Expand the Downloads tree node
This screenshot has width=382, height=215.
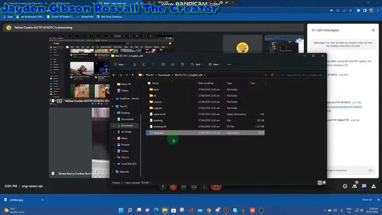(x=114, y=125)
